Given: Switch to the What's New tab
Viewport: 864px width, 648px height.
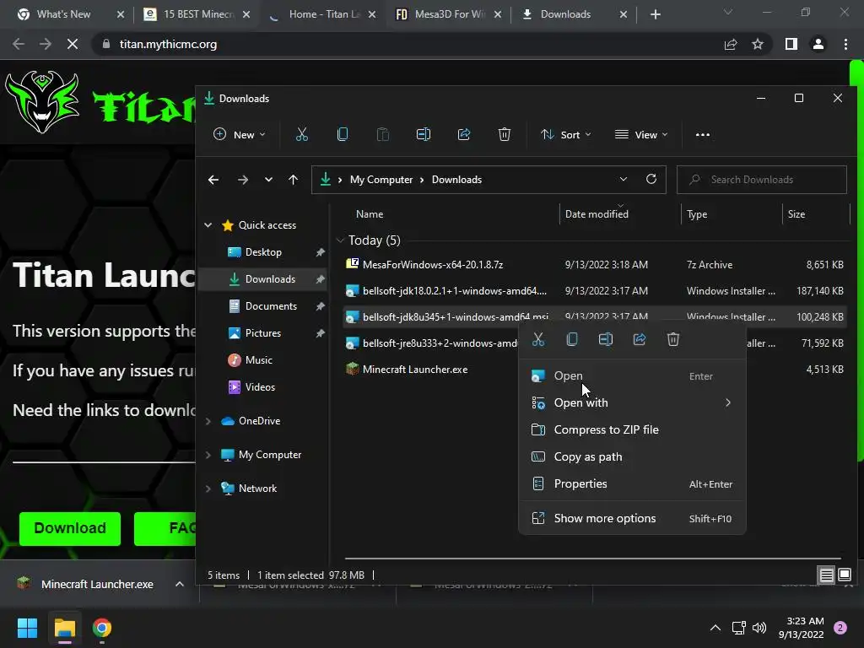Looking at the screenshot, I should [x=63, y=14].
